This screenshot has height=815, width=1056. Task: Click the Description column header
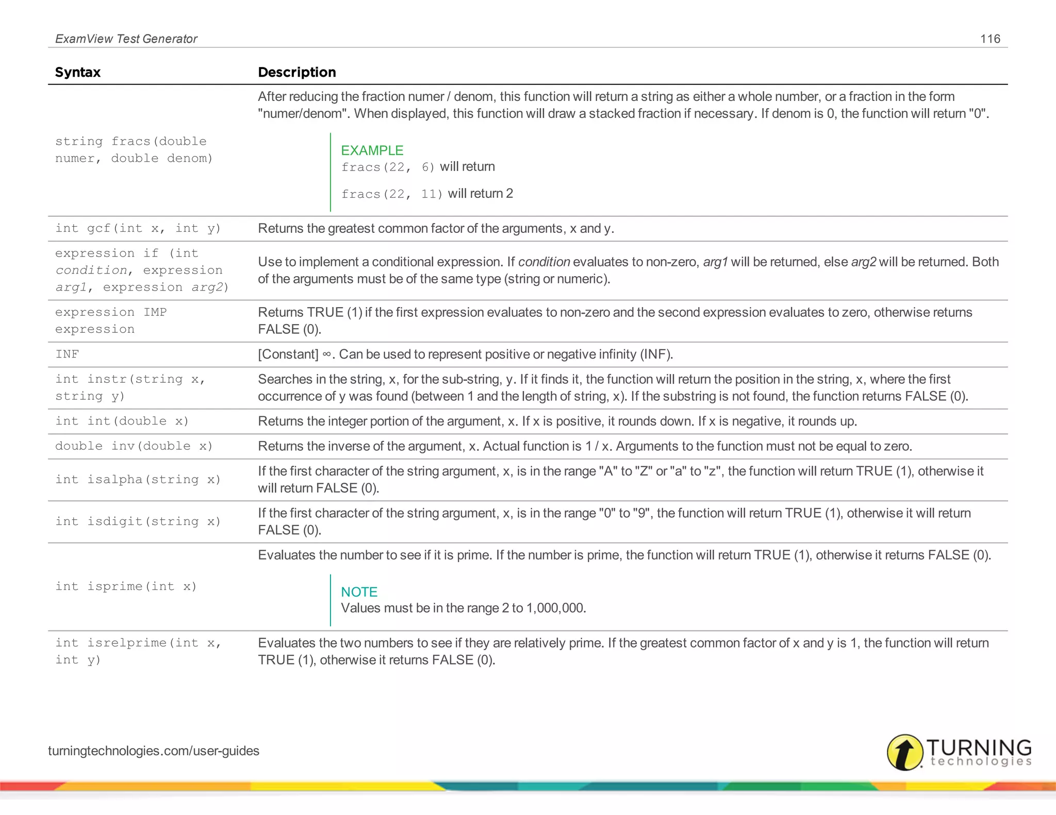pyautogui.click(x=297, y=72)
